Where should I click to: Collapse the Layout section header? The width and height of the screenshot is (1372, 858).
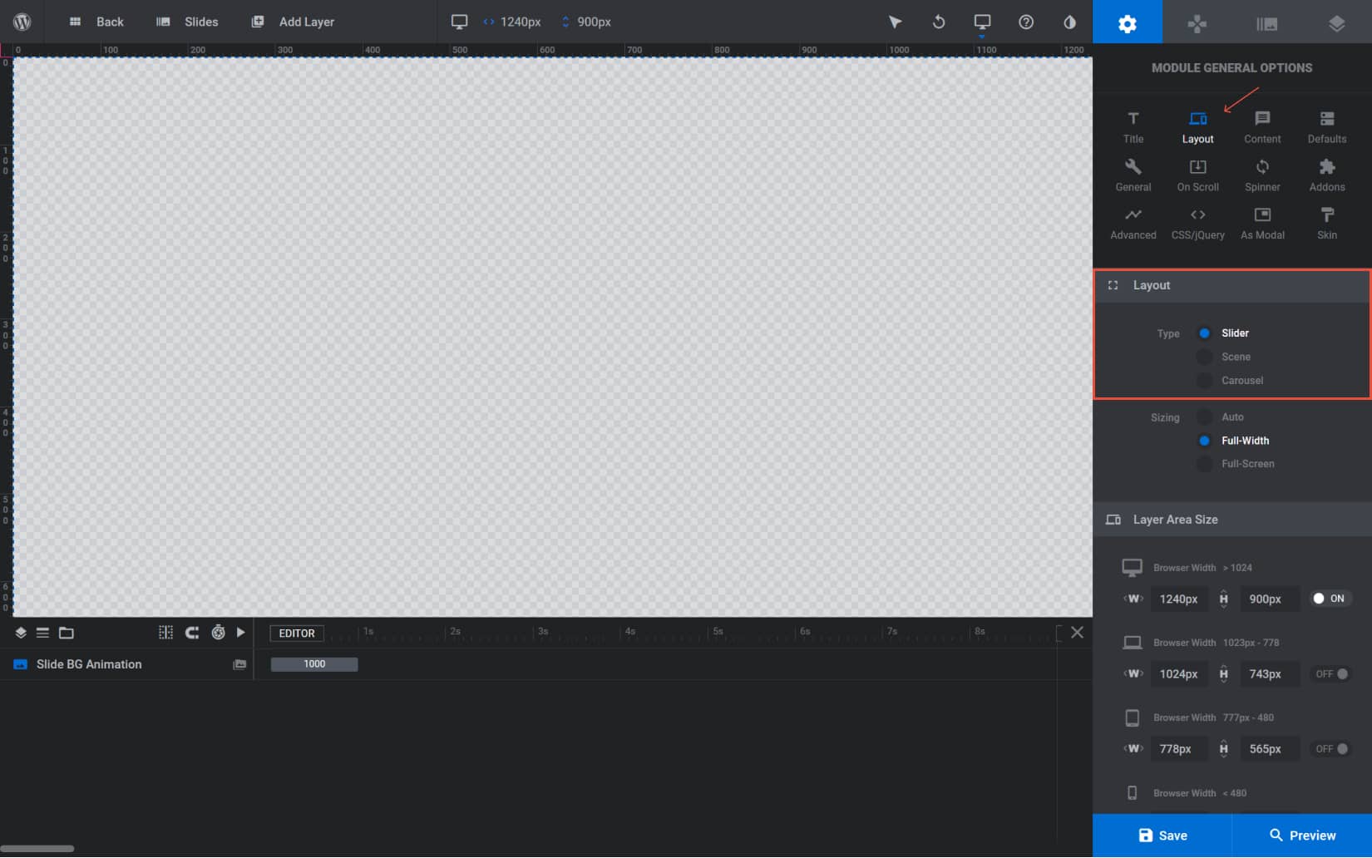click(1113, 285)
